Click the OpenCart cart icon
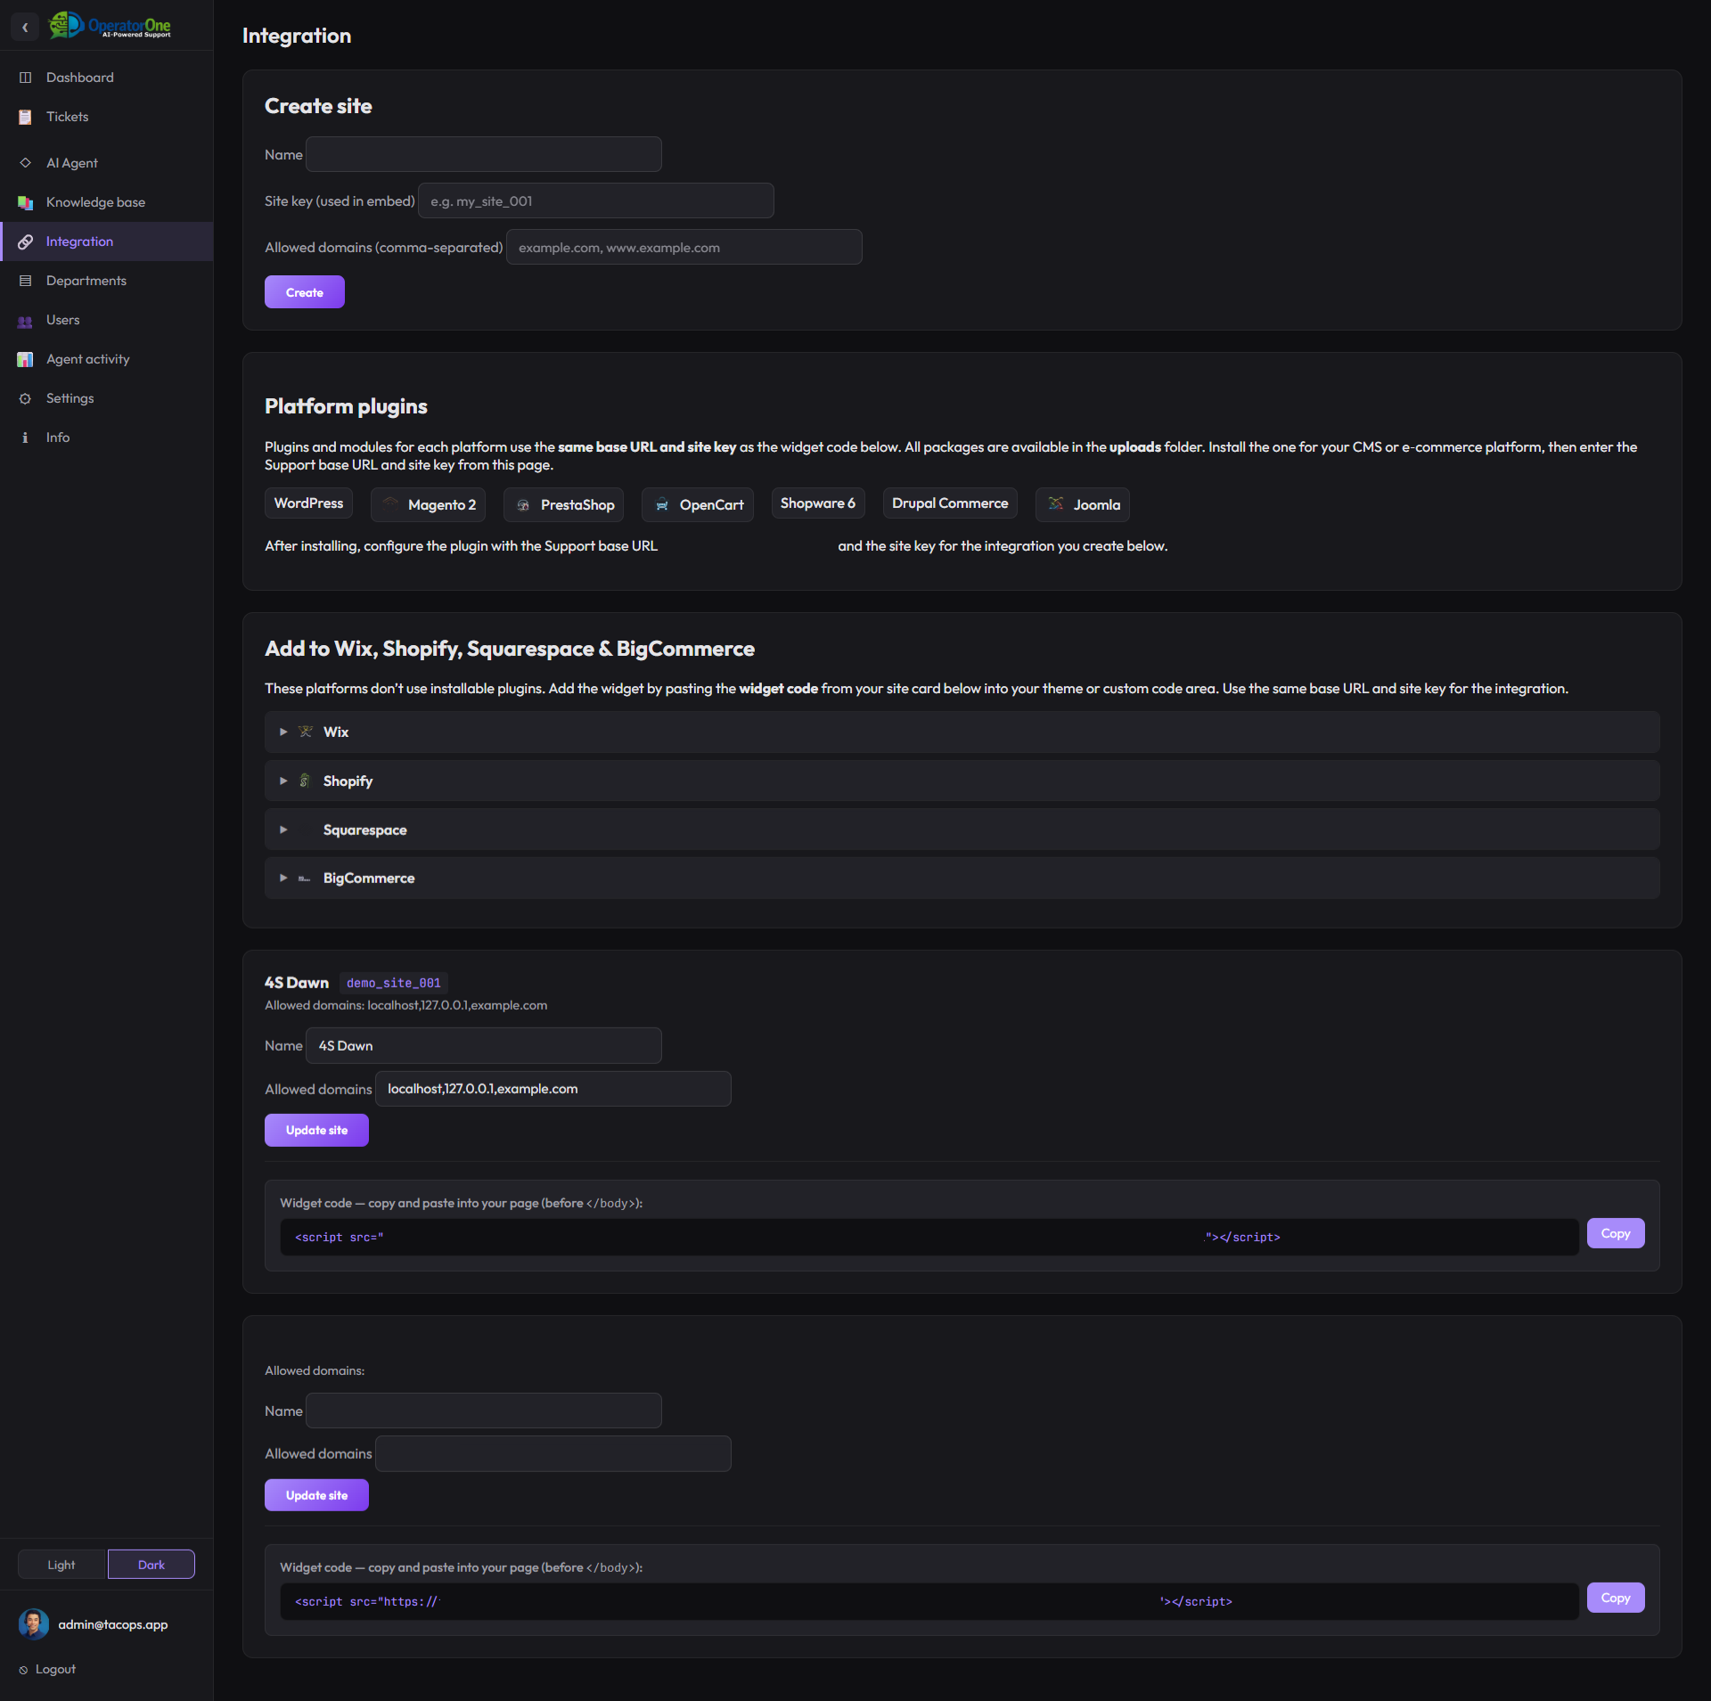Viewport: 1711px width, 1701px height. pos(662,505)
